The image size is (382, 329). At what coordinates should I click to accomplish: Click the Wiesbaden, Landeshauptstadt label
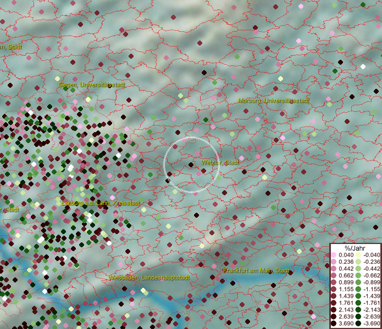click(x=149, y=278)
